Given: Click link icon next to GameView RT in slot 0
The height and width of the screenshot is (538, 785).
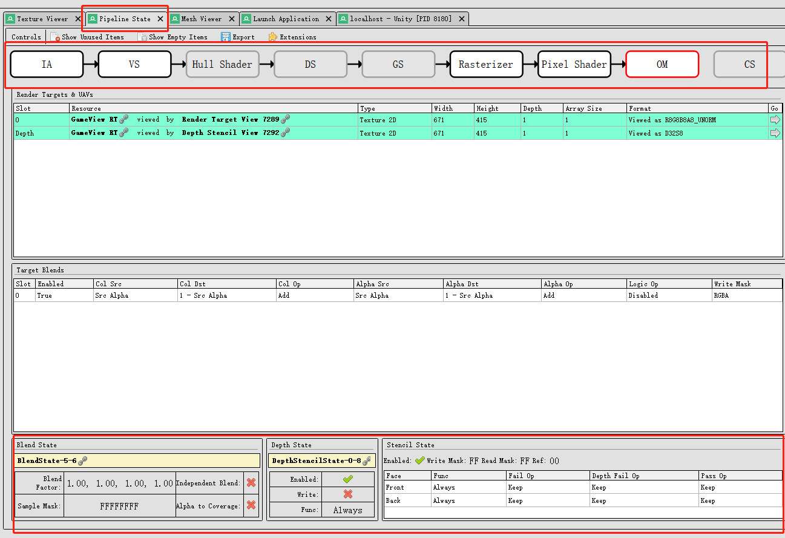Looking at the screenshot, I should coord(124,120).
